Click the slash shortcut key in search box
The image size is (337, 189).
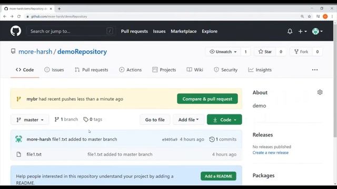point(110,31)
